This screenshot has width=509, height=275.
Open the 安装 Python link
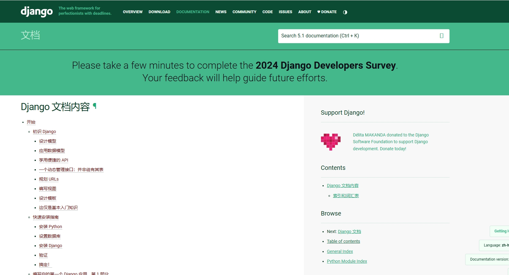point(51,227)
